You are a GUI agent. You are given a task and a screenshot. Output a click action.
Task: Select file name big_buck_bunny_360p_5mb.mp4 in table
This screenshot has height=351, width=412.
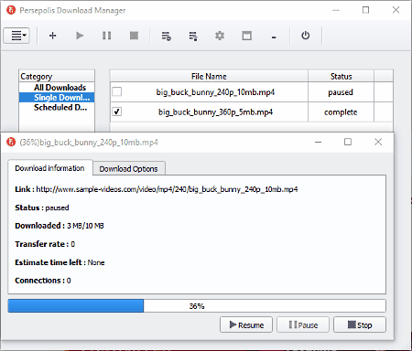pyautogui.click(x=215, y=112)
